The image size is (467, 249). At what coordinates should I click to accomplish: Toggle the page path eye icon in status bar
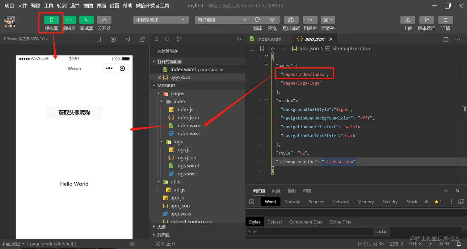[x=132, y=244]
